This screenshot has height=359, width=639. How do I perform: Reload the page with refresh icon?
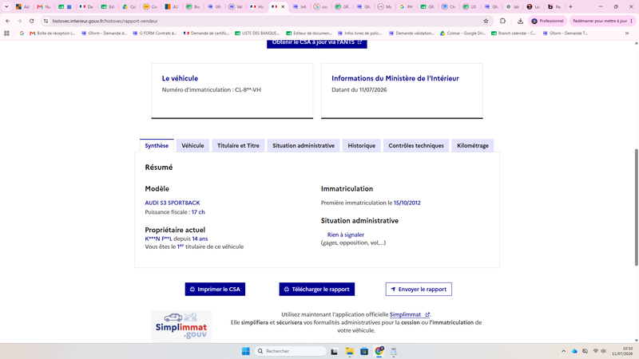click(31, 21)
